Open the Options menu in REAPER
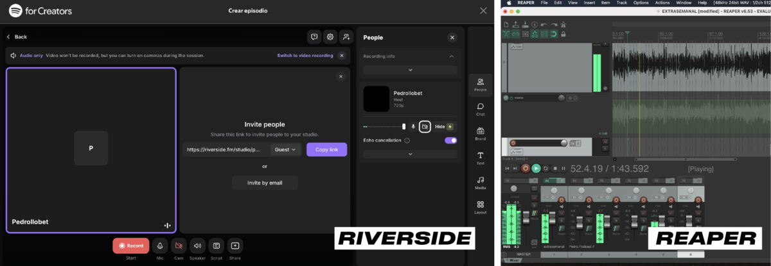Screen dimensions: 771x266 [x=641, y=3]
